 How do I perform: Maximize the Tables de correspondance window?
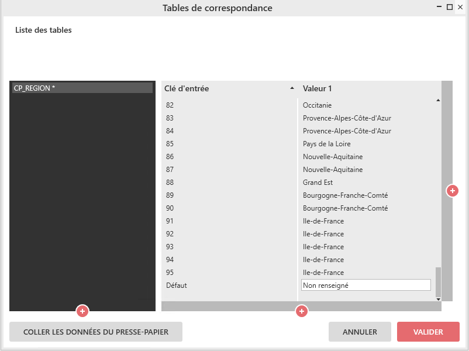450,7
